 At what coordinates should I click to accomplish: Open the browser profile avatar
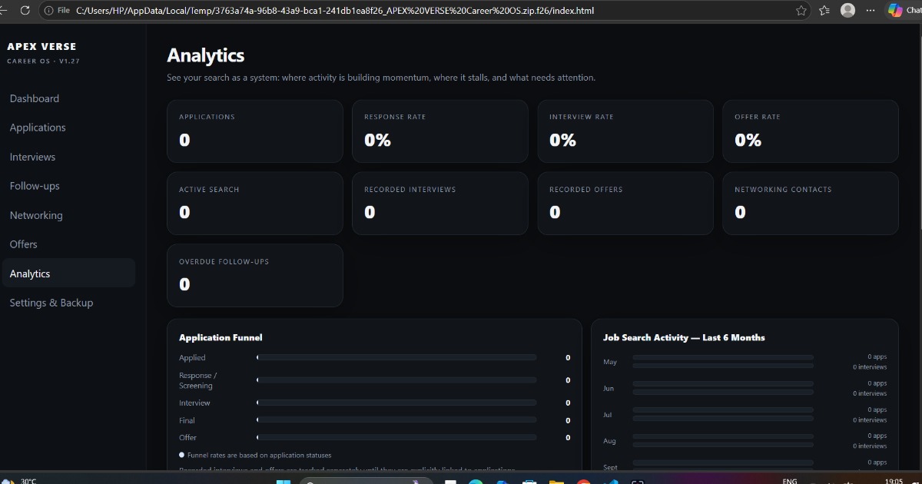[847, 11]
